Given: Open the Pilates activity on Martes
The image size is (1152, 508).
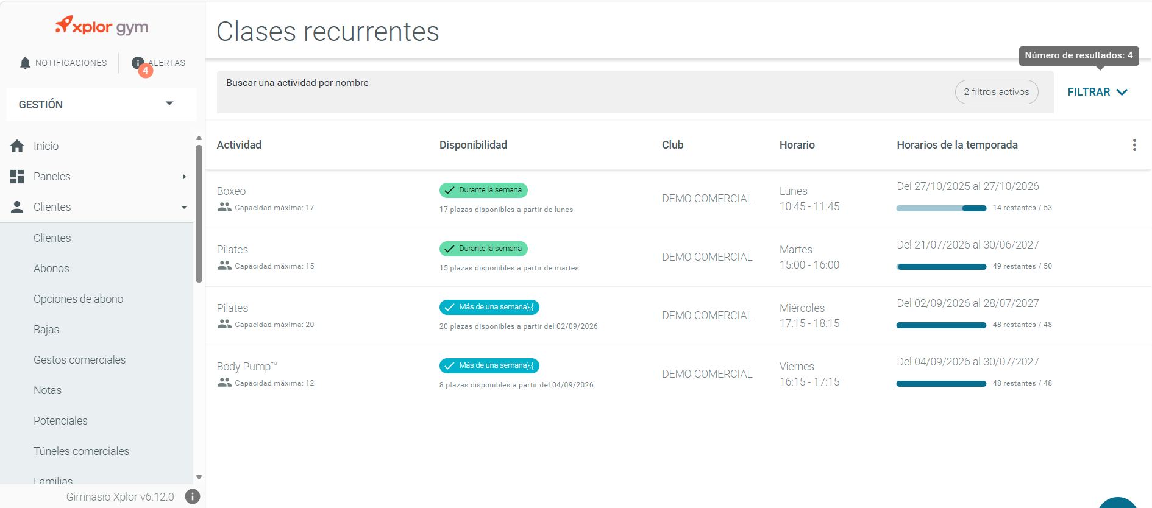Looking at the screenshot, I should (x=232, y=250).
